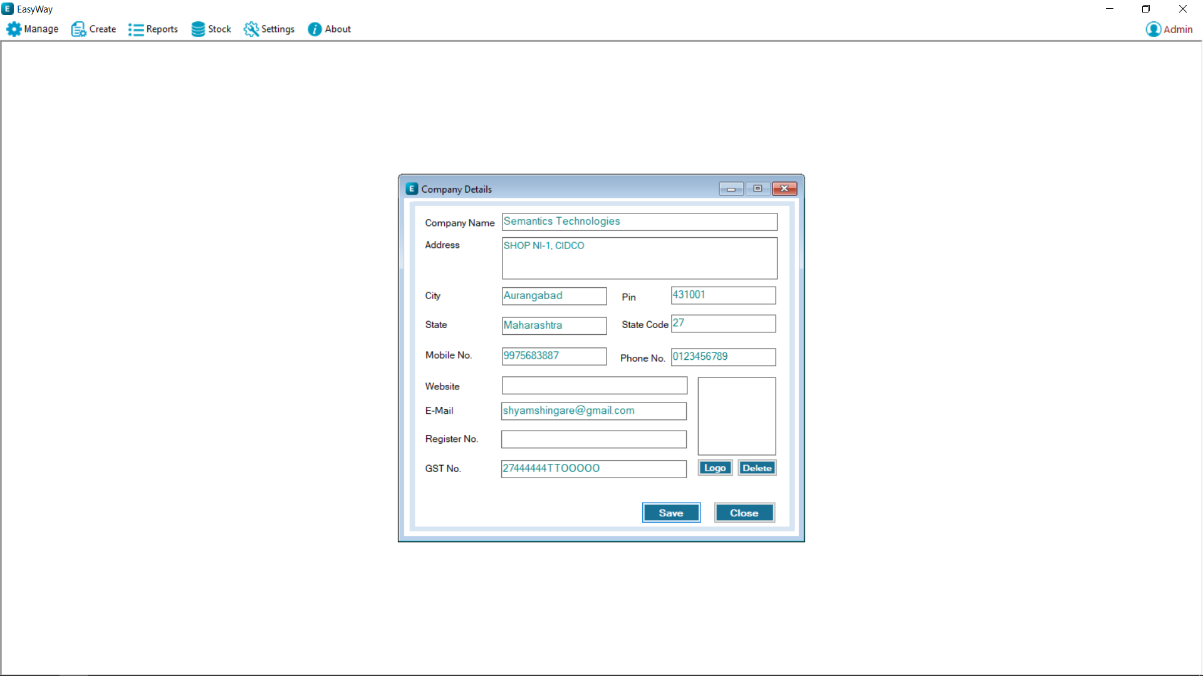Image resolution: width=1203 pixels, height=676 pixels.
Task: Maximize the Company Details dialog
Action: [x=758, y=188]
